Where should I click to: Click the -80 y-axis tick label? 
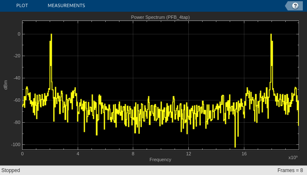pos(17,122)
